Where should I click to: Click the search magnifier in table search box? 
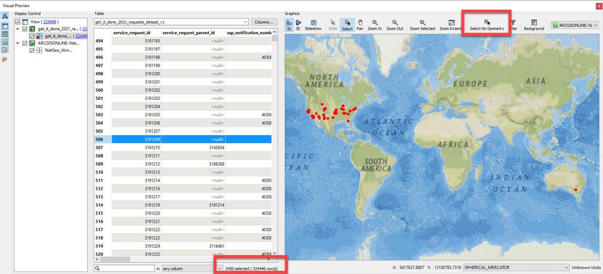pos(98,268)
